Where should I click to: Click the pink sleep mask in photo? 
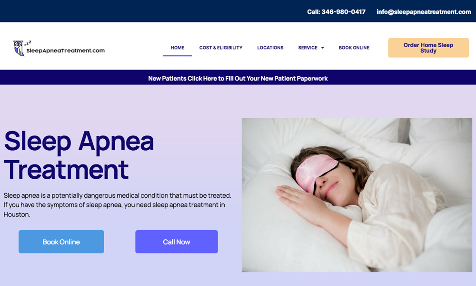[316, 173]
